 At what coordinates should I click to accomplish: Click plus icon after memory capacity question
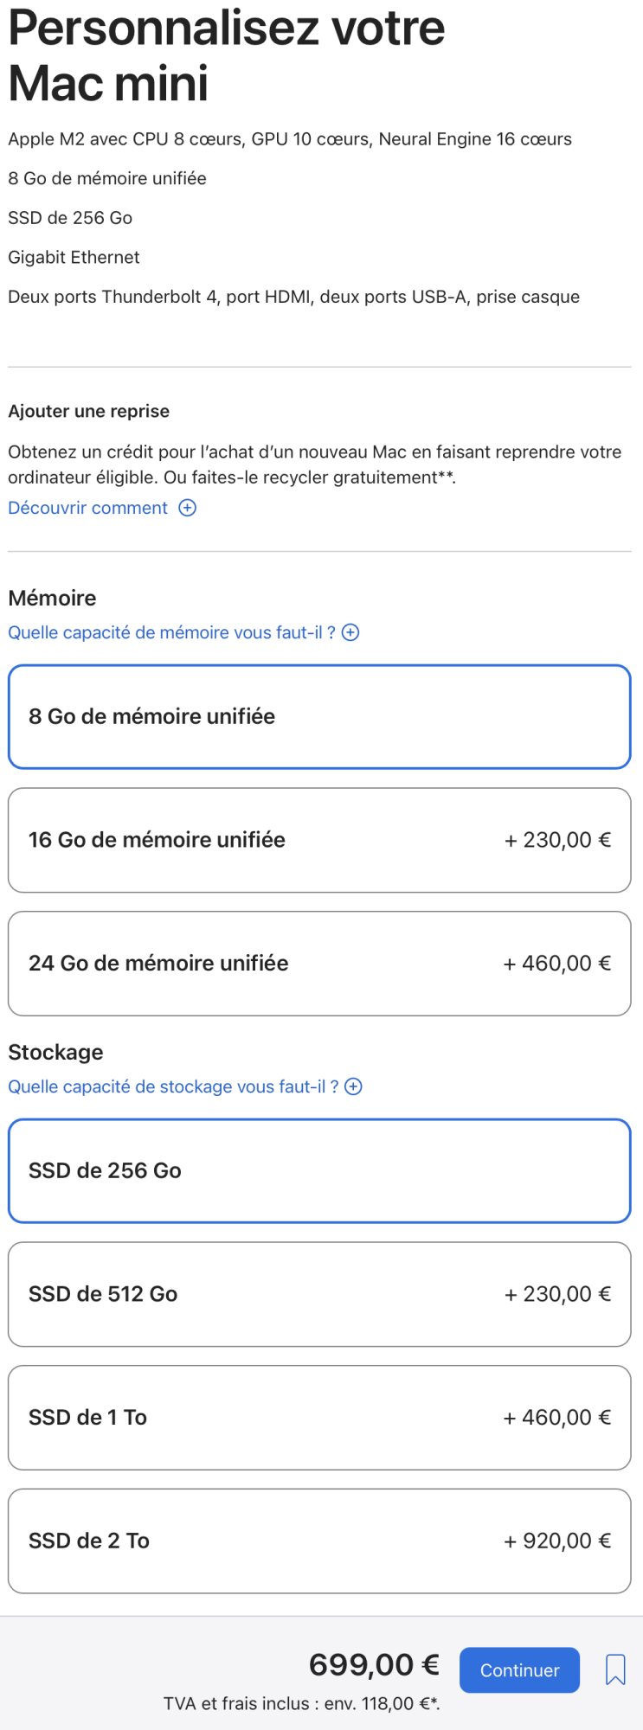coord(350,632)
